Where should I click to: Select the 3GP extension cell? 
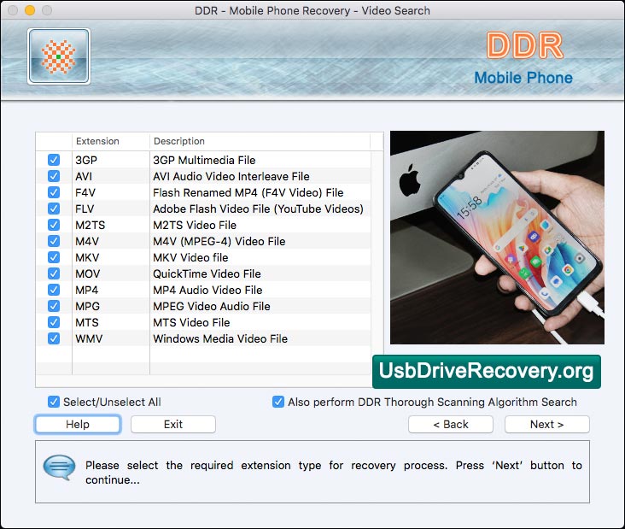point(111,160)
